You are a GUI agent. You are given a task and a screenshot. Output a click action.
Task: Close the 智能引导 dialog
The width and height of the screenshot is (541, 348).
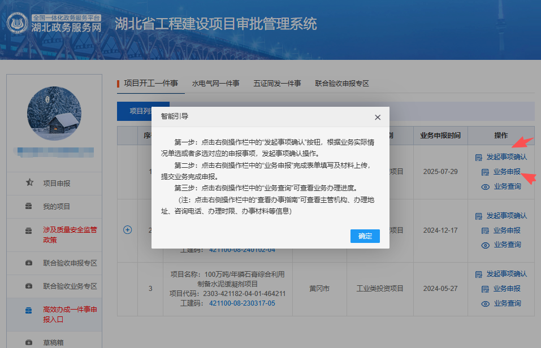[x=378, y=118]
